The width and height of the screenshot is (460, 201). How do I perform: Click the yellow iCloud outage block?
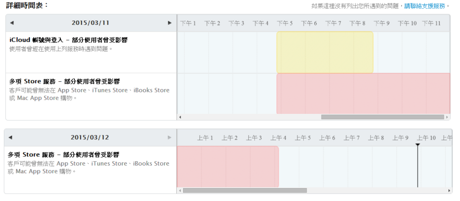pos(324,52)
